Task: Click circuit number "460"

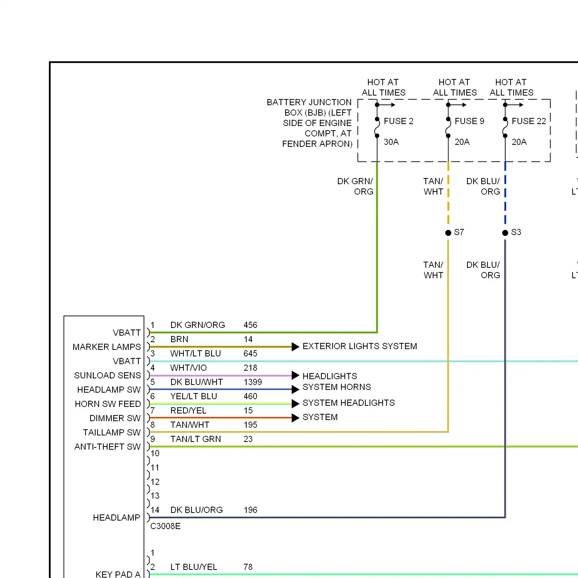Action: pos(250,396)
